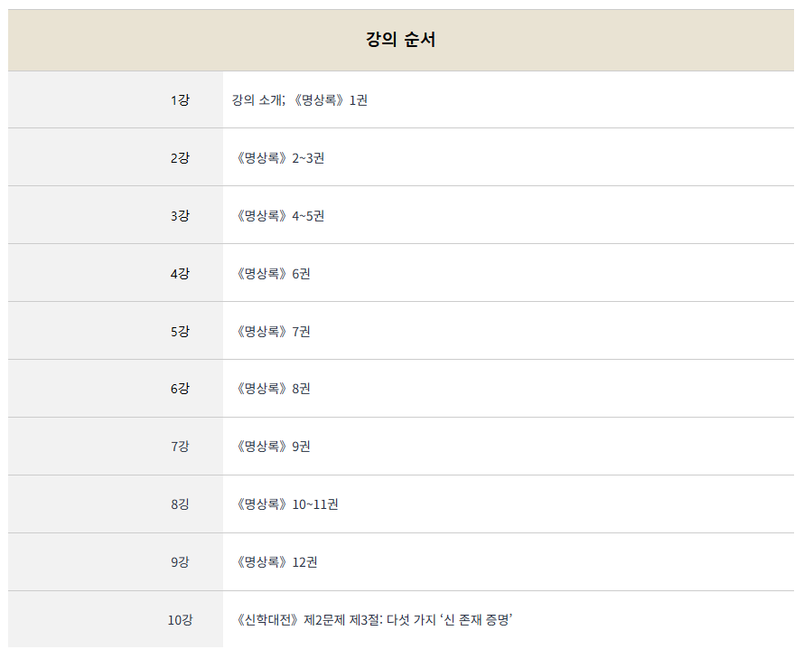Click the 《명상록》 8권 entry

point(271,389)
